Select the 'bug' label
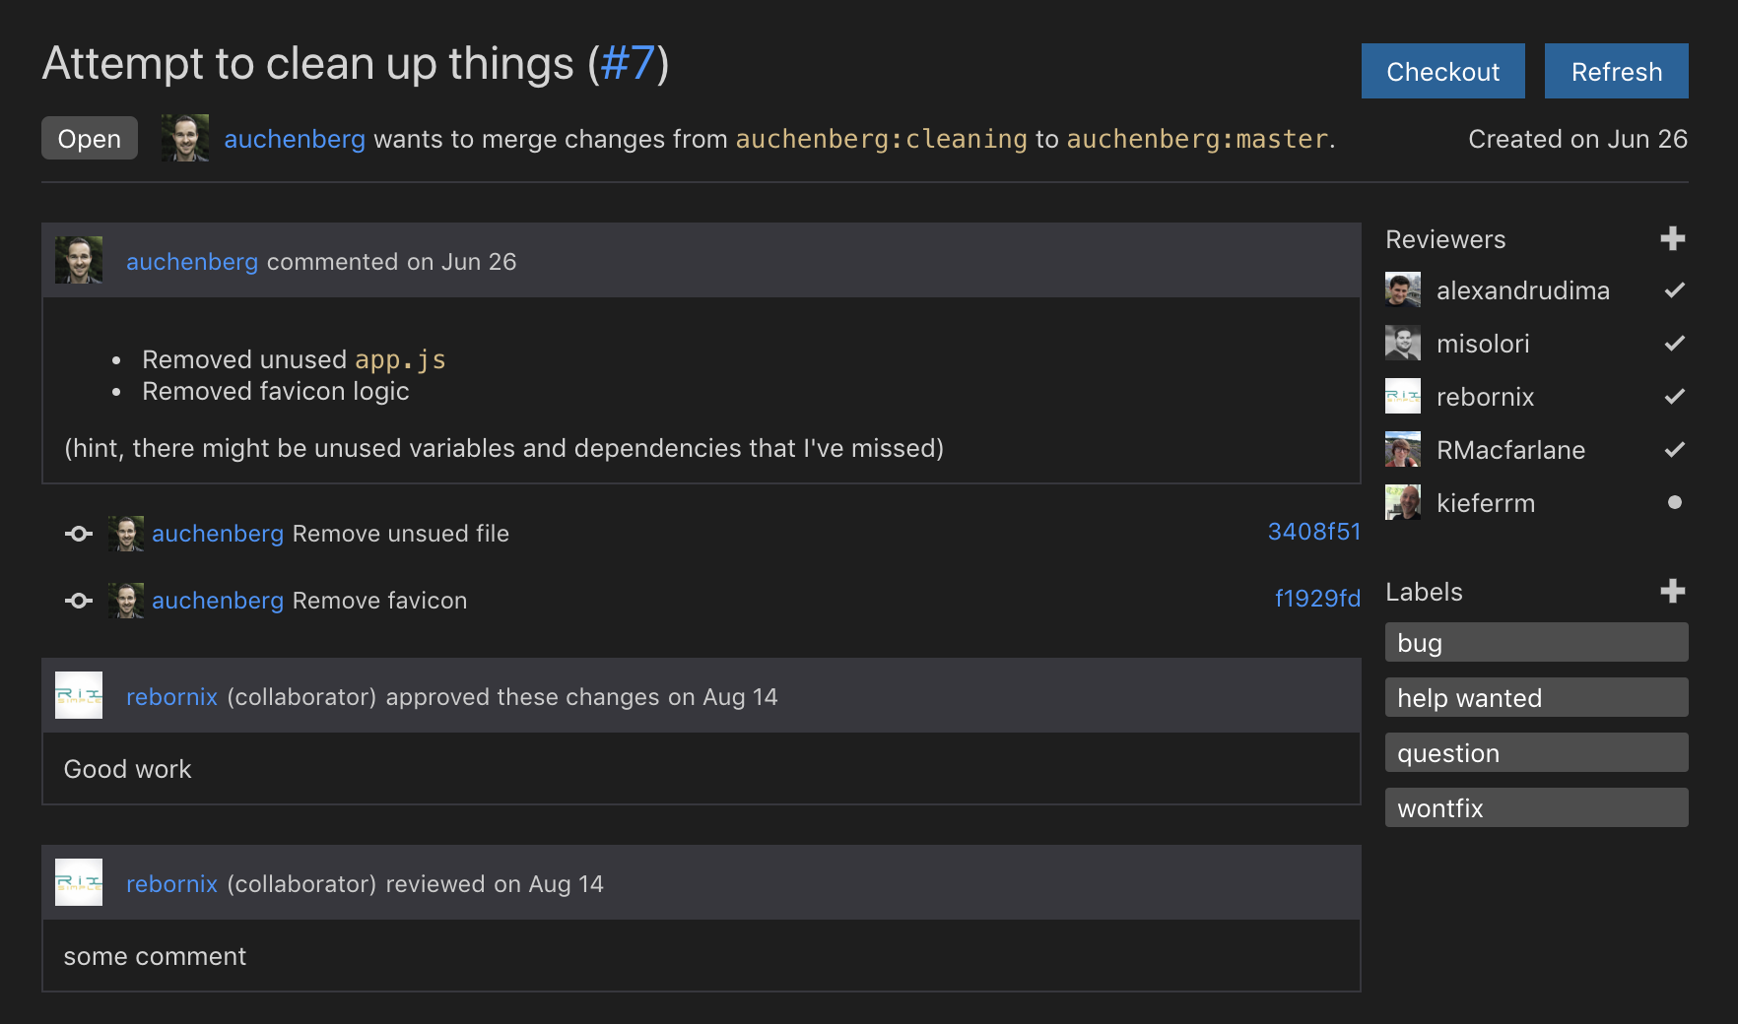Image resolution: width=1738 pixels, height=1024 pixels. (x=1535, y=642)
